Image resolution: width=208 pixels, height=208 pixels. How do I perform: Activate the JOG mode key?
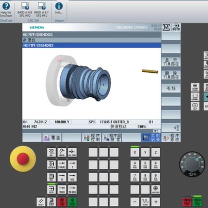coord(51,152)
